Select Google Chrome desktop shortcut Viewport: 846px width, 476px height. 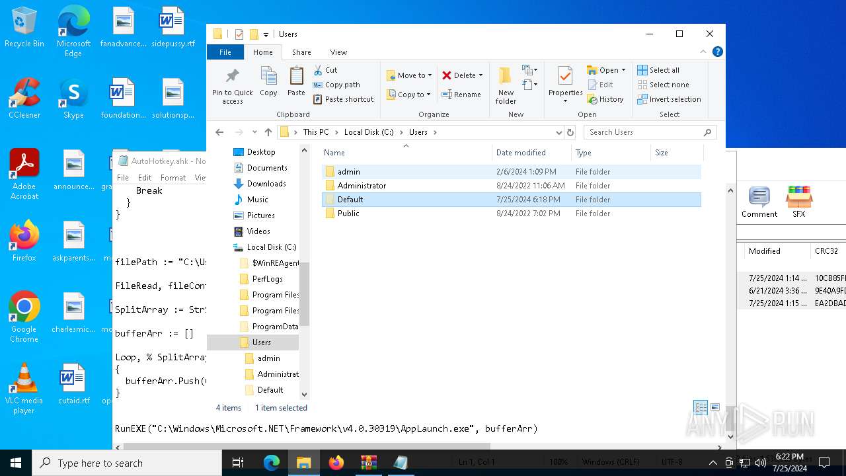[24, 317]
